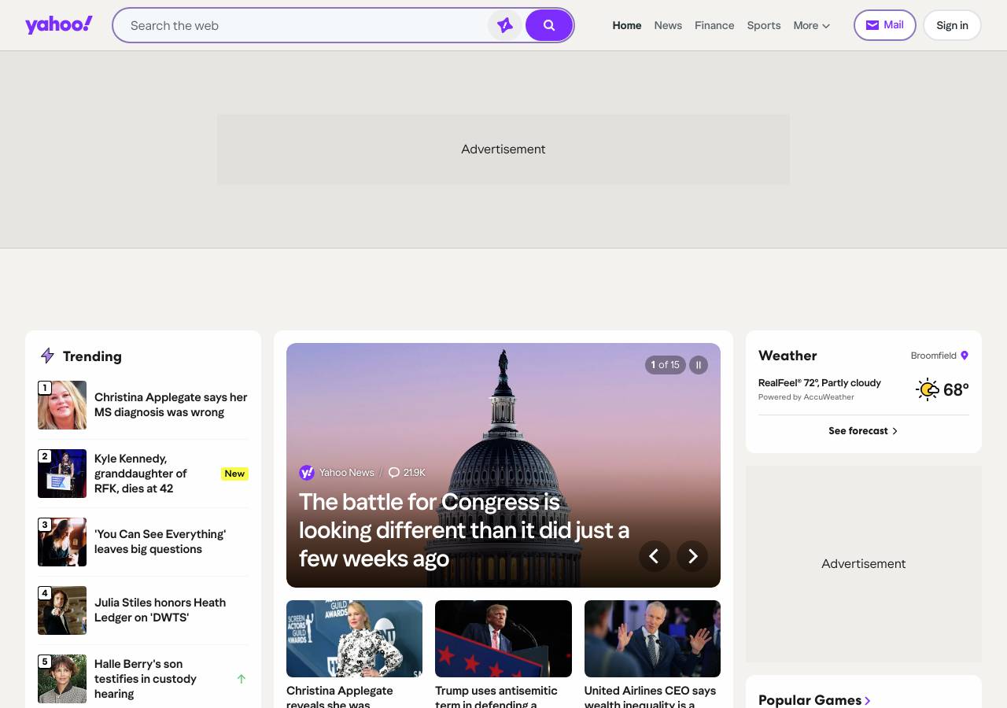The height and width of the screenshot is (708, 1007).
Task: Click the Broomfield location pin icon
Action: pos(965,356)
